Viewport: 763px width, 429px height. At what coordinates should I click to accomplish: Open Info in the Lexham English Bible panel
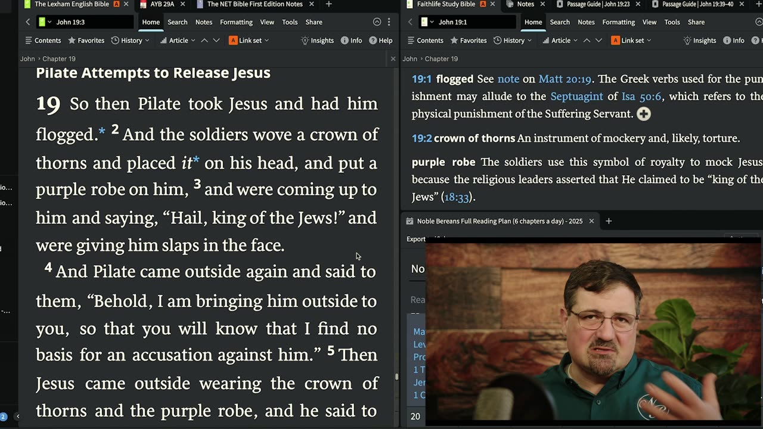click(x=351, y=41)
